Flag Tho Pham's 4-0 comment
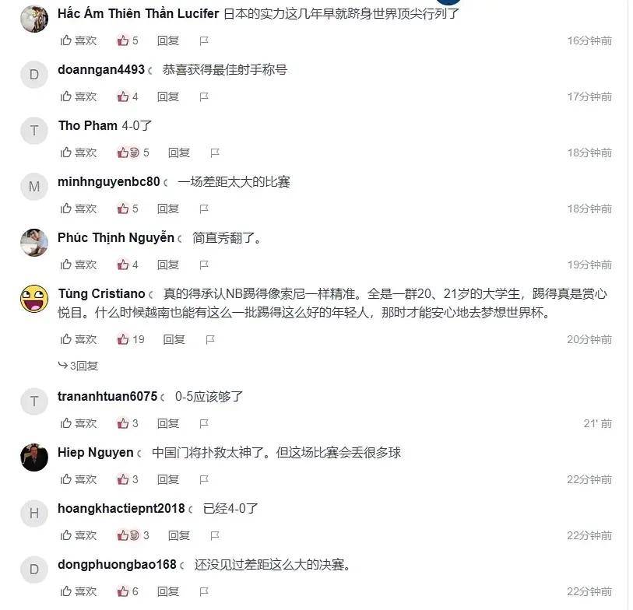This screenshot has height=610, width=633. point(215,153)
